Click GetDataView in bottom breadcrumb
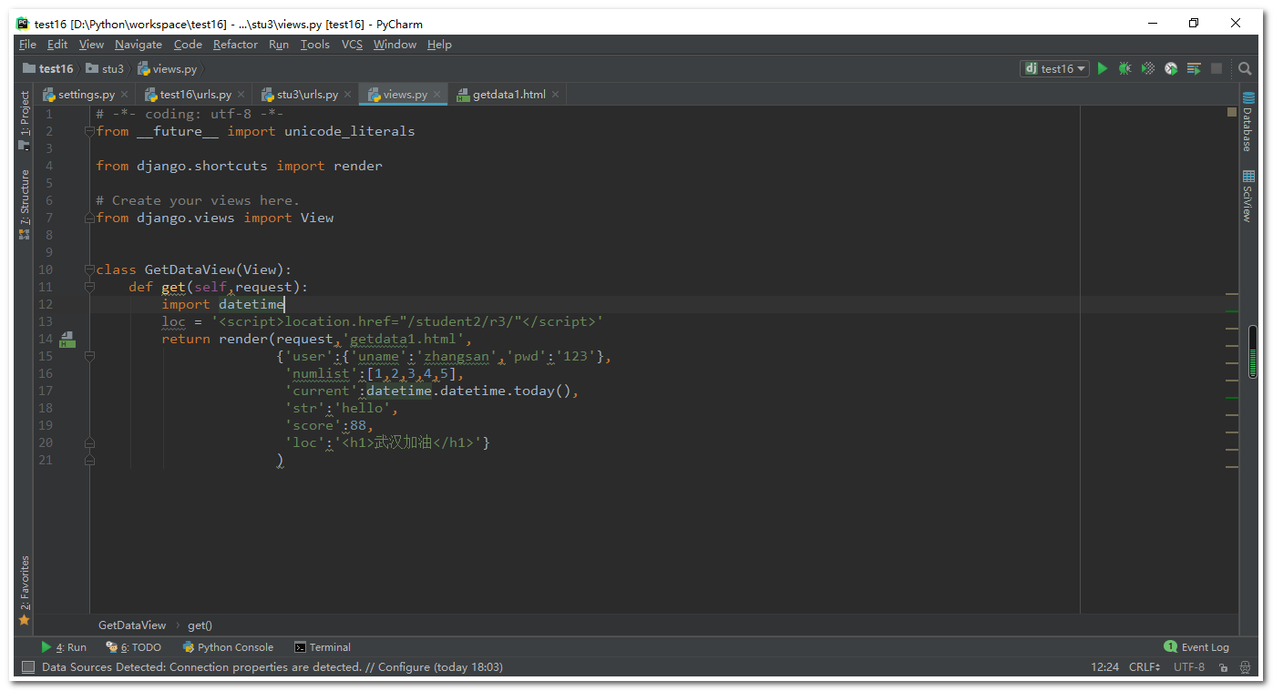Image resolution: width=1273 pixels, height=691 pixels. click(132, 625)
